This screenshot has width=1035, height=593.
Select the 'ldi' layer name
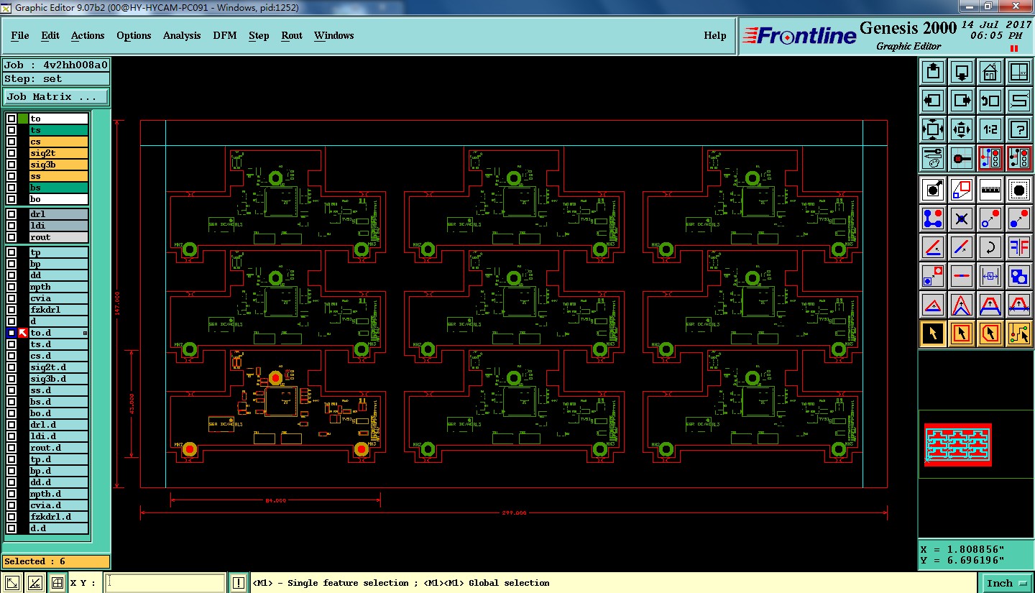(58, 226)
